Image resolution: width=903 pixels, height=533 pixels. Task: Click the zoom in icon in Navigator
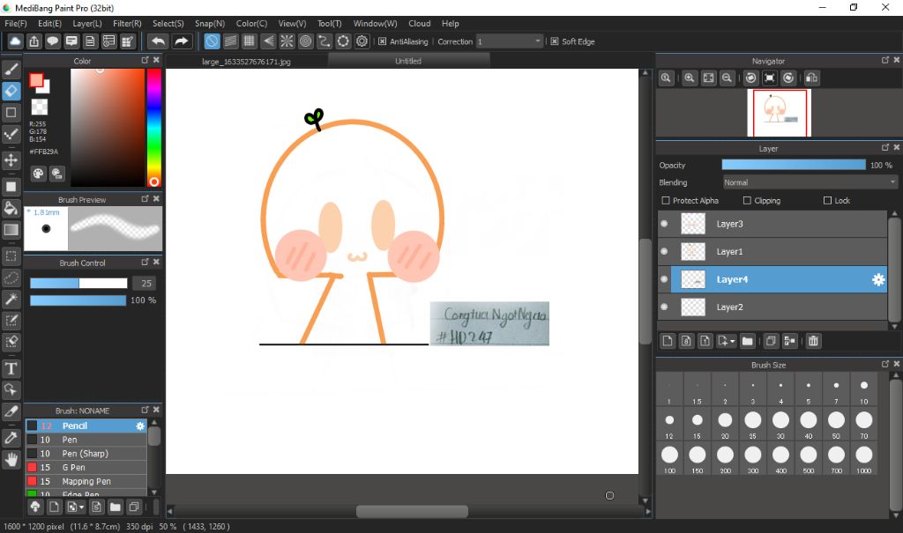(x=690, y=78)
